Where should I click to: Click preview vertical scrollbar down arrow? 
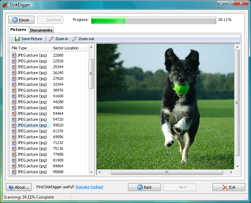(237, 167)
